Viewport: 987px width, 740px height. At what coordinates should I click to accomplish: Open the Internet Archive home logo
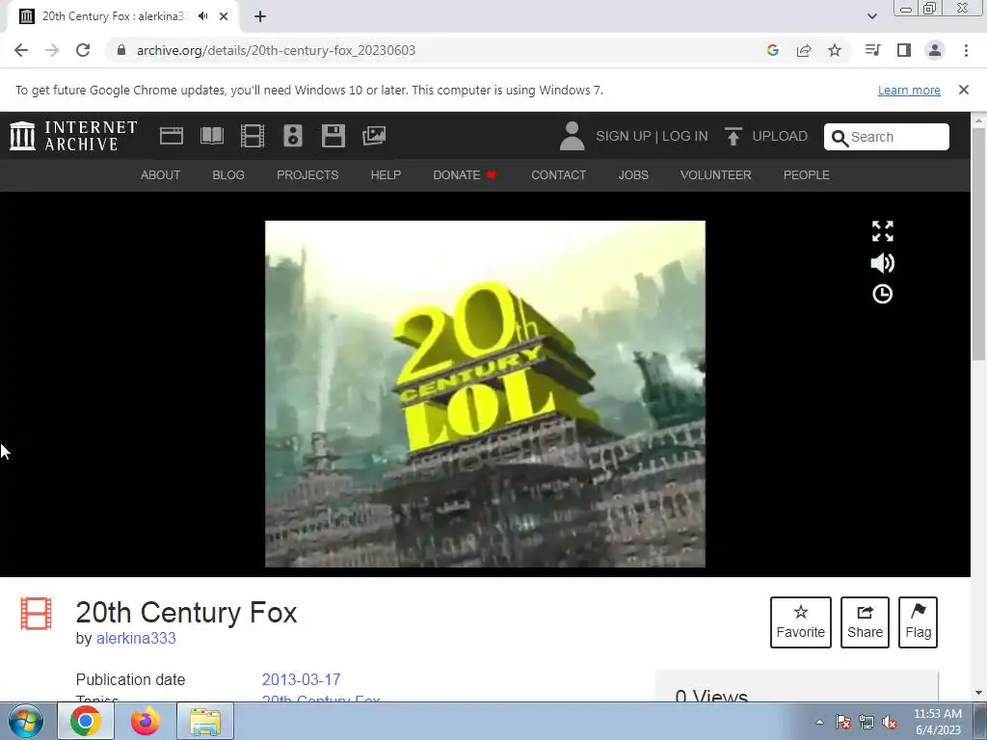click(x=73, y=136)
